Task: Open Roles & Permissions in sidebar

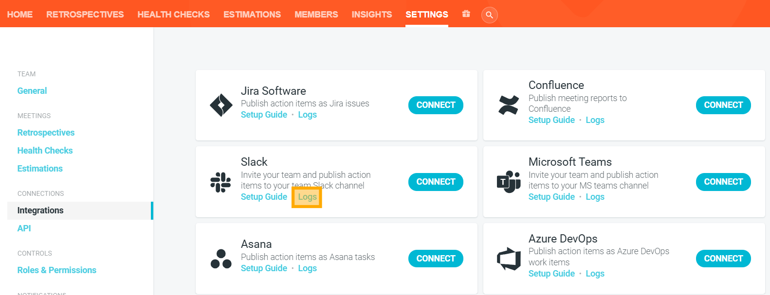Action: (x=57, y=270)
